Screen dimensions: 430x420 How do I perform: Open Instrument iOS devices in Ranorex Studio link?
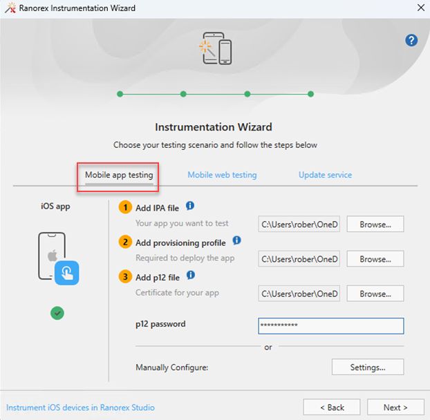pyautogui.click(x=80, y=408)
